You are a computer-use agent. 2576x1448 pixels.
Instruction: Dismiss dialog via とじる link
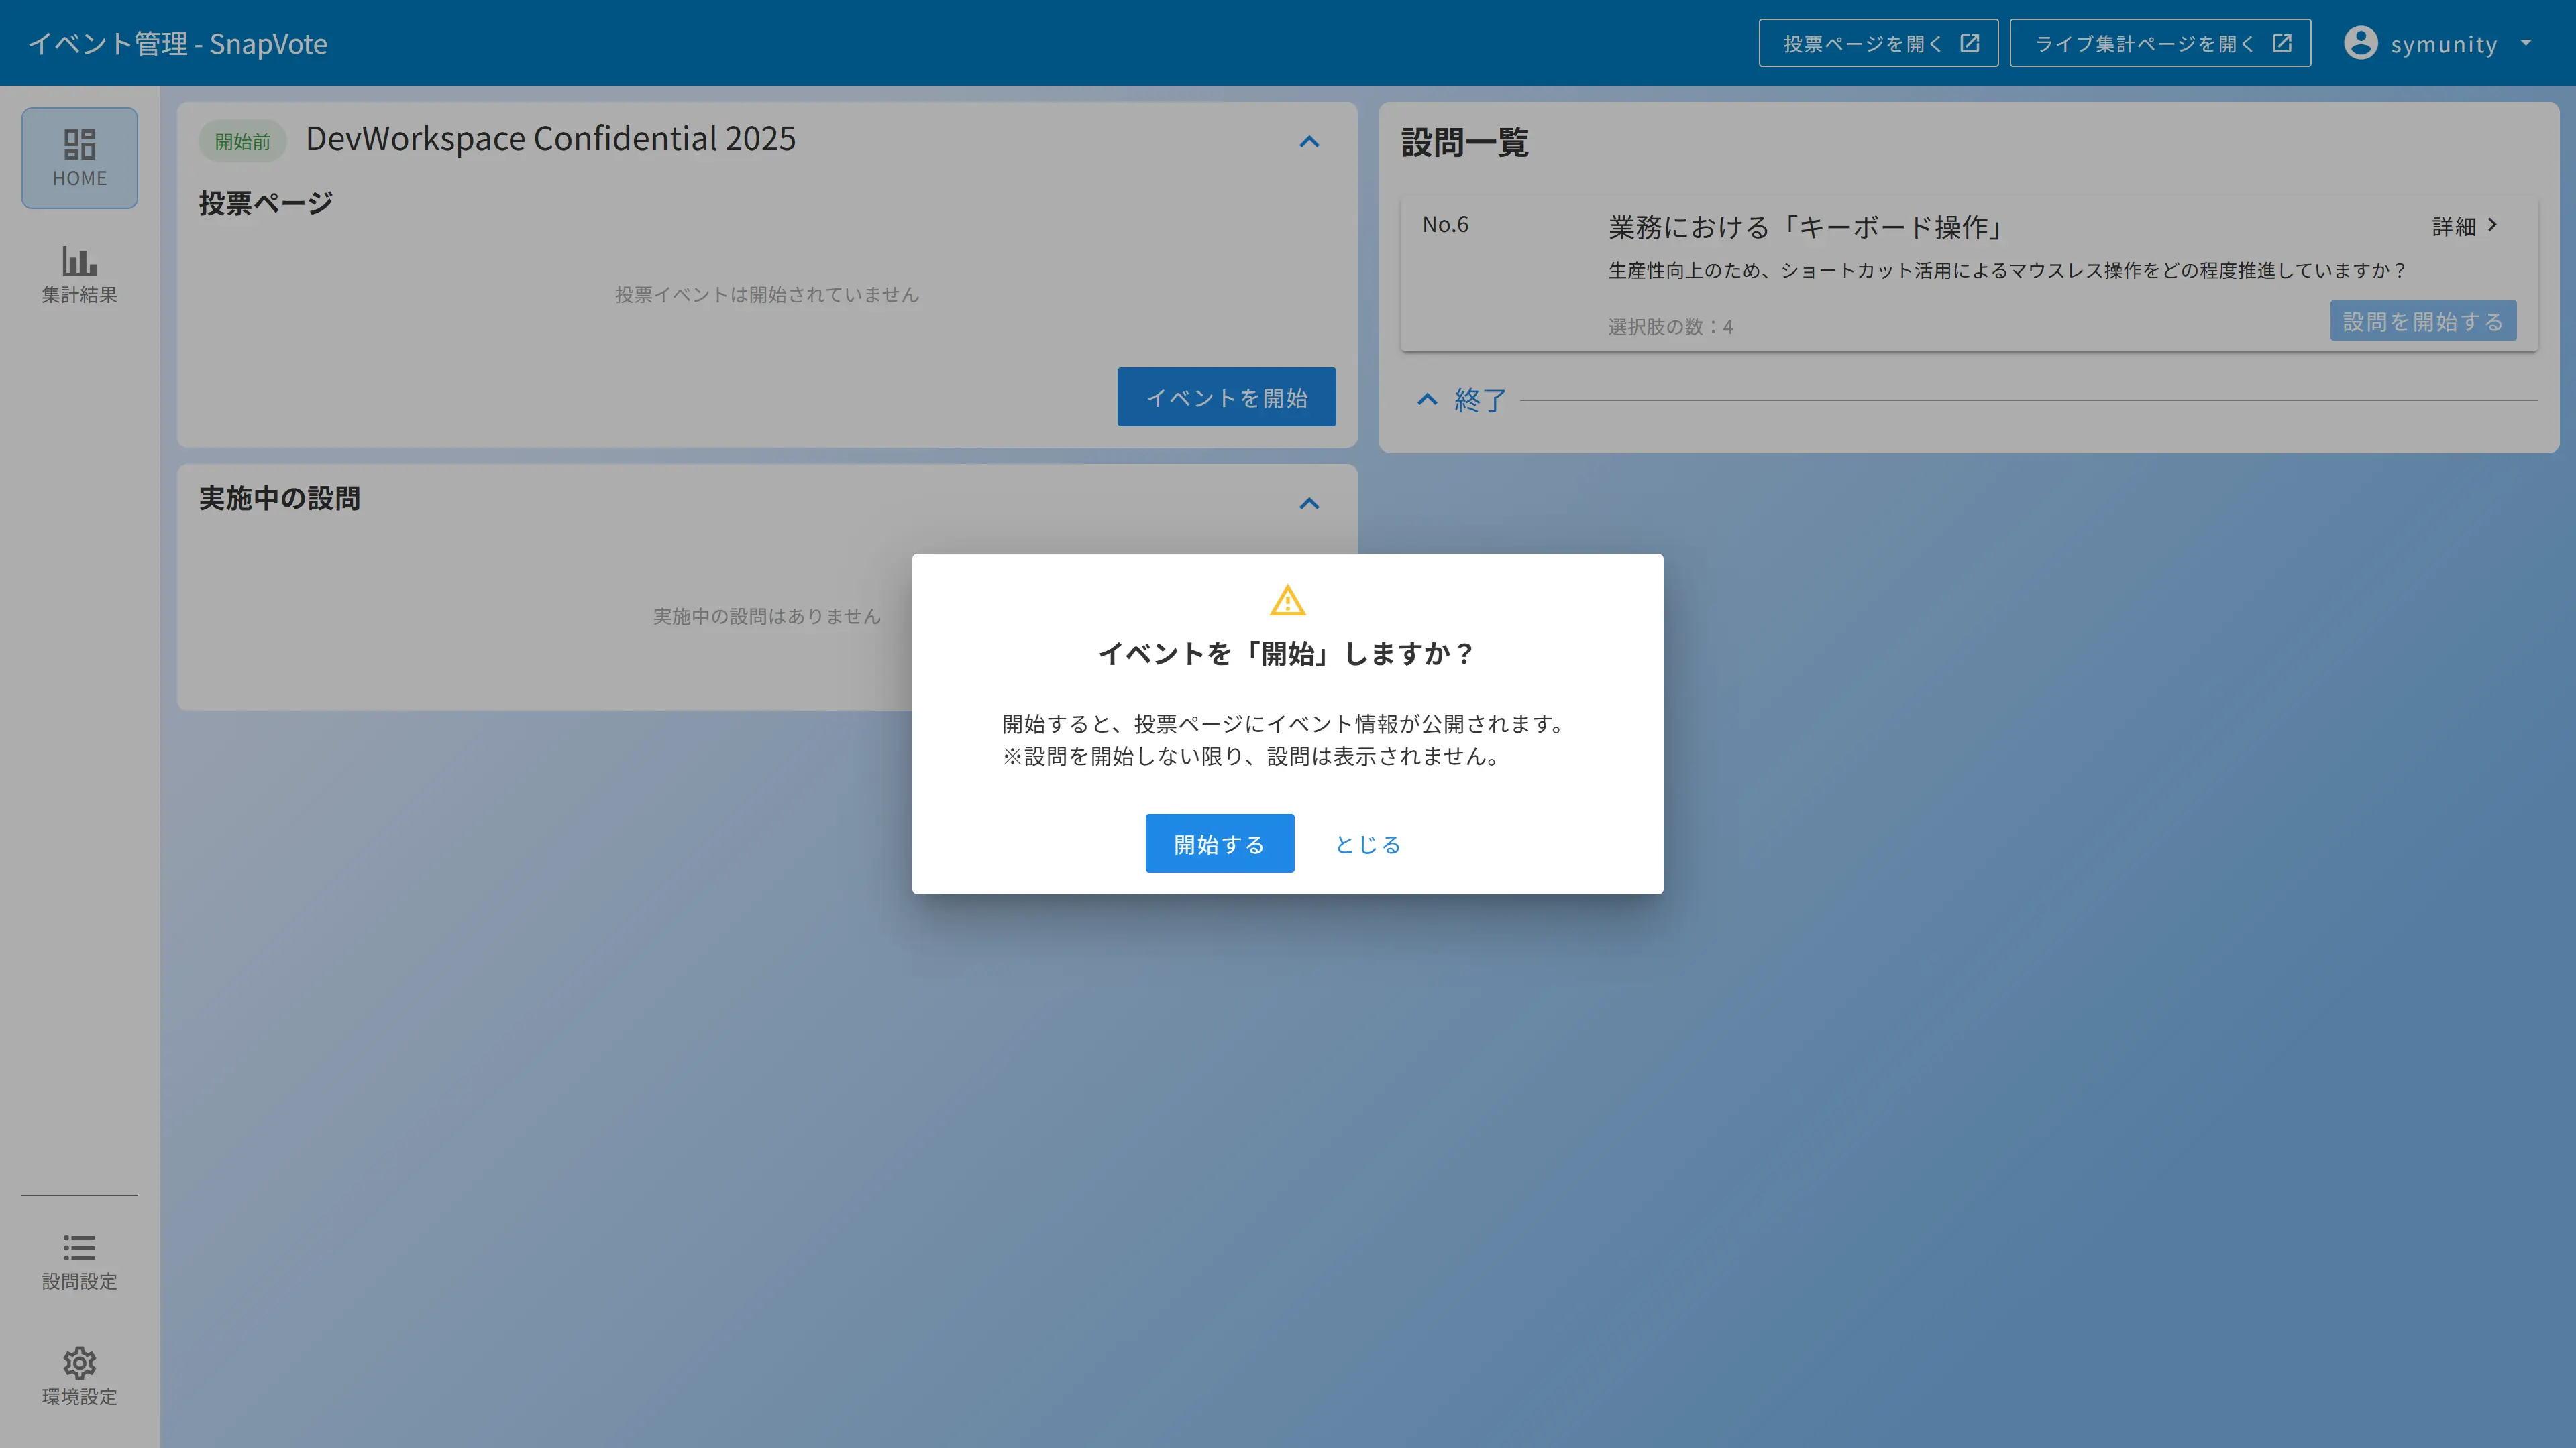point(1367,843)
